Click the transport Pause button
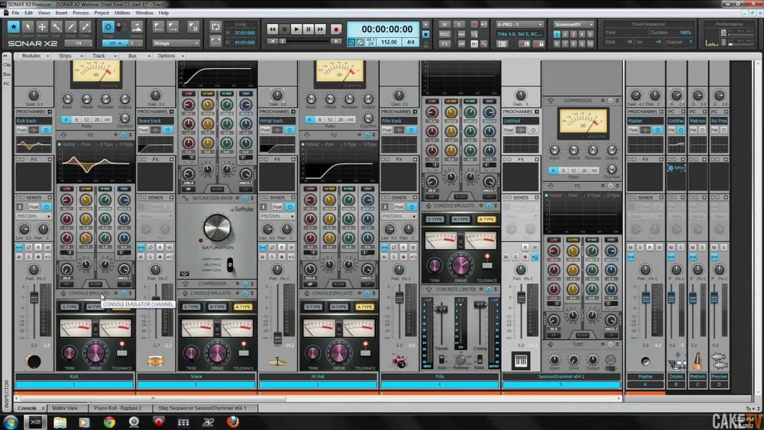 pyautogui.click(x=309, y=29)
